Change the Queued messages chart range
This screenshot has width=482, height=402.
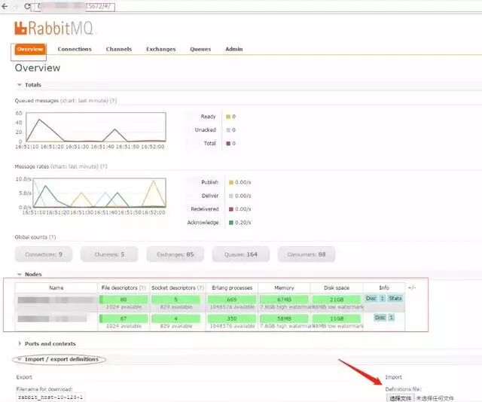click(x=84, y=101)
